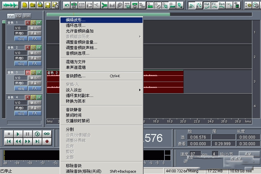Solo track 3 using S button
Screen dimensions: 261x174
click(33, 72)
